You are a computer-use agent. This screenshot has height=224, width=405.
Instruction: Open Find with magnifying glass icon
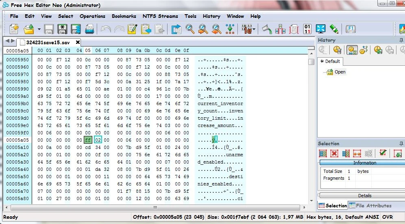click(x=190, y=29)
